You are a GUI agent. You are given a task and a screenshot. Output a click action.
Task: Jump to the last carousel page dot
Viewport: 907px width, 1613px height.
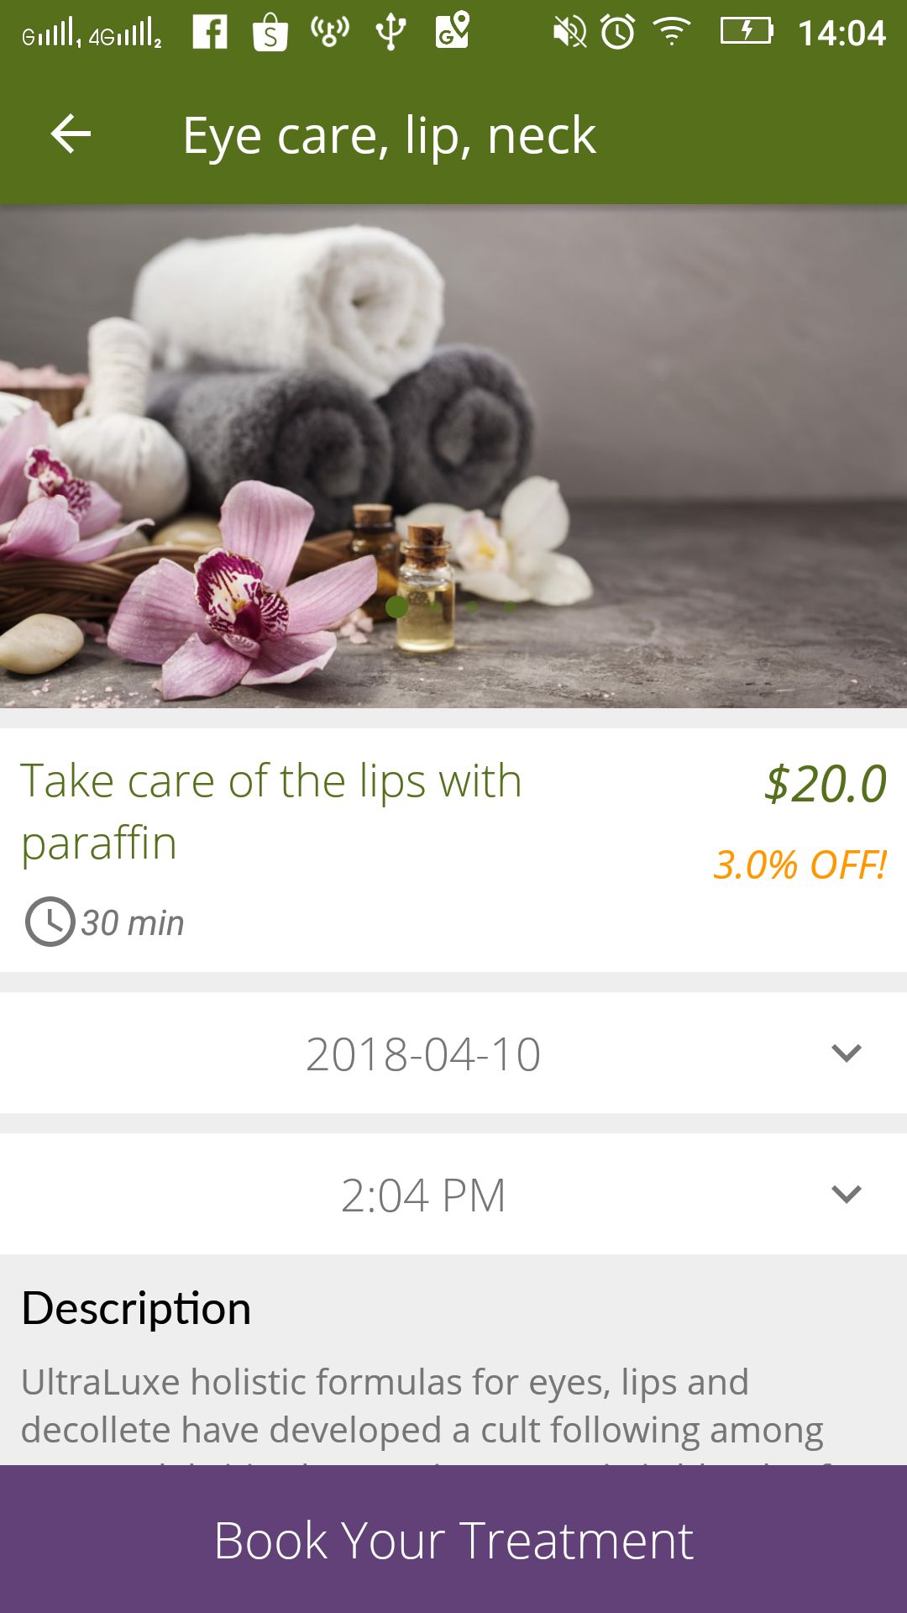point(510,606)
